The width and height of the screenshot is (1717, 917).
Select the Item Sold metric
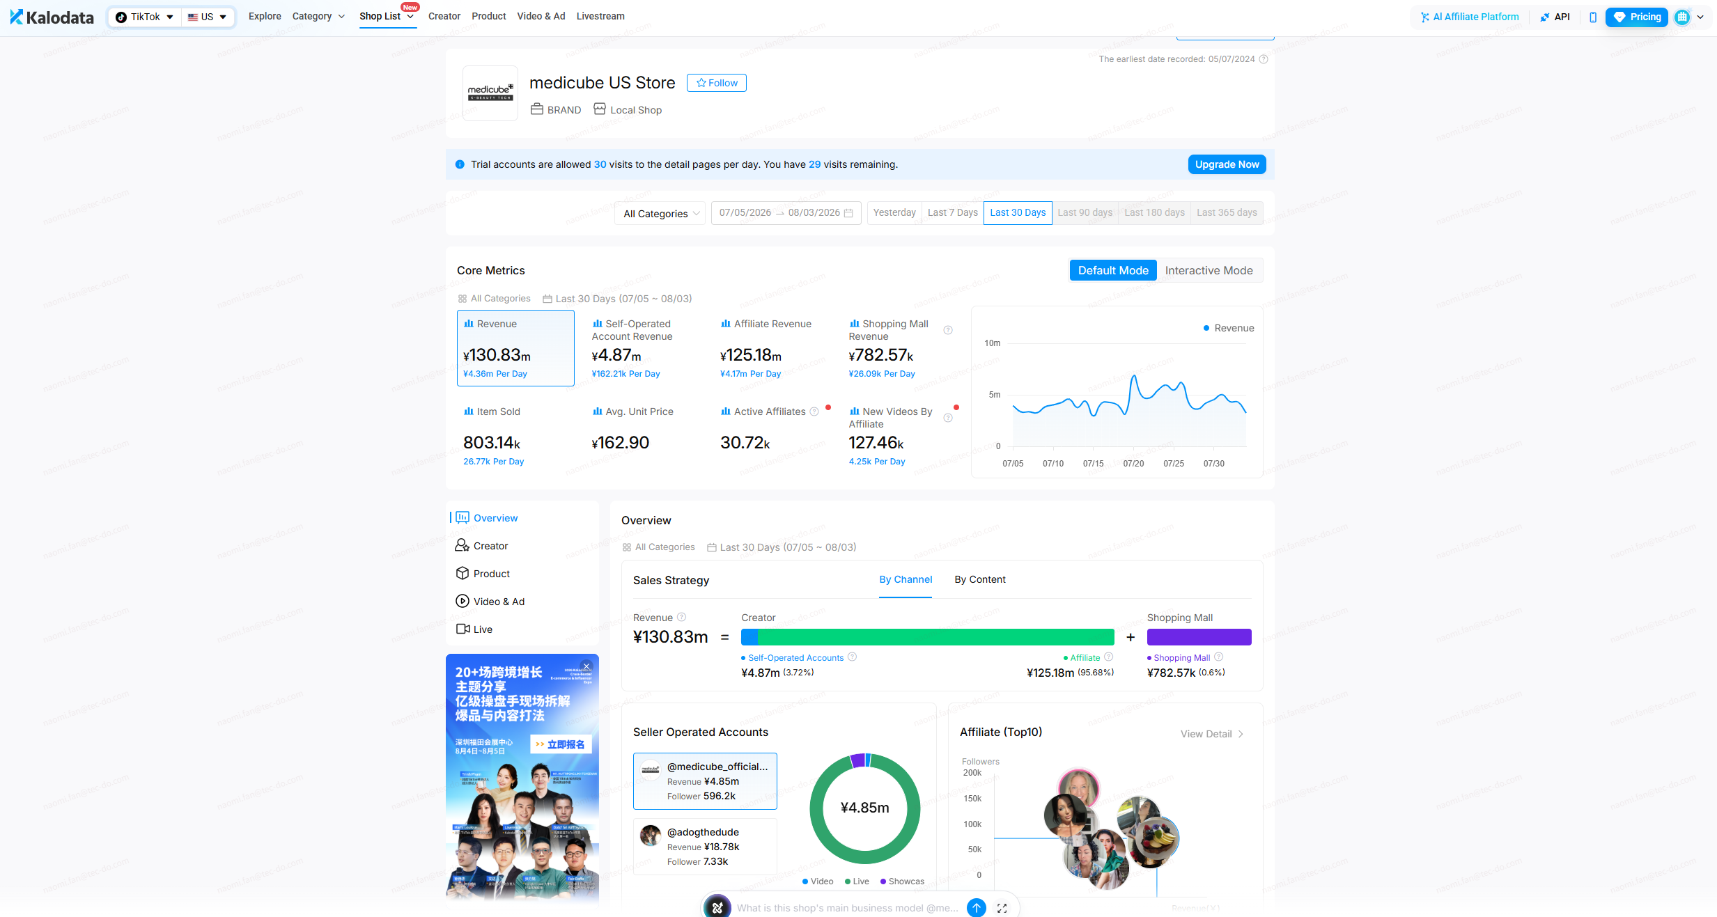coord(515,436)
